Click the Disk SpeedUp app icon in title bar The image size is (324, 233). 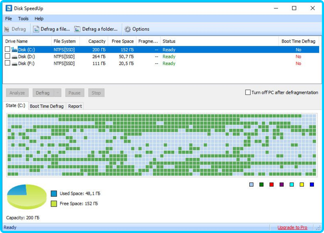[x=9, y=8]
